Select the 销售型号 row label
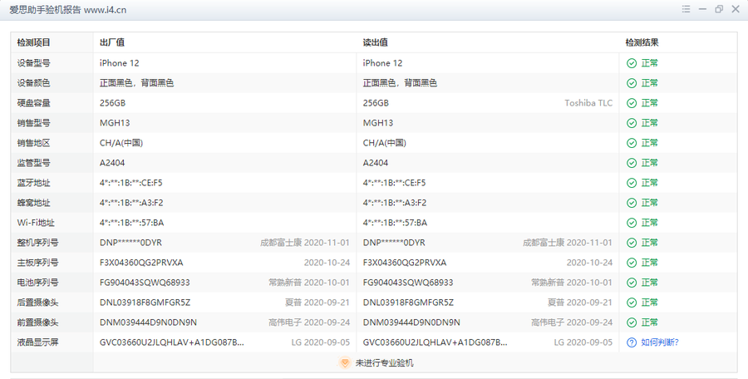This screenshot has width=748, height=379. click(33, 123)
